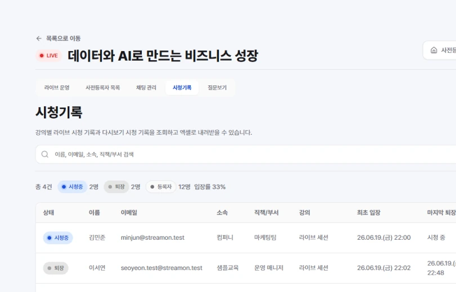Click the 이름 column header
The width and height of the screenshot is (456, 292).
point(94,213)
